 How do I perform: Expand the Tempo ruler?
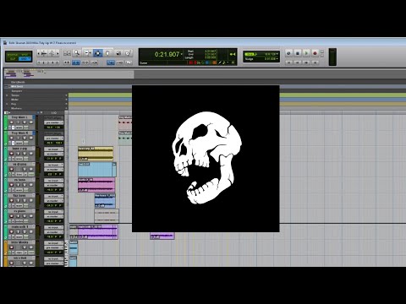click(x=7, y=95)
